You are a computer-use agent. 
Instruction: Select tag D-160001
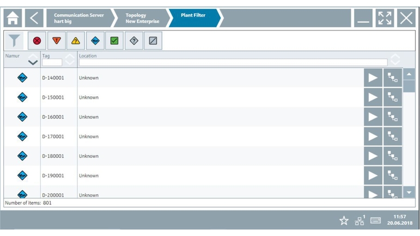tap(53, 117)
